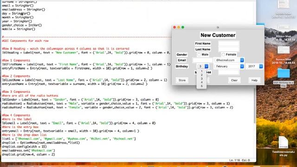The height and width of the screenshot is (167, 297).
Task: Click the 'radiobutton2 = Radiobutton' code line
Action: [x=117, y=107]
